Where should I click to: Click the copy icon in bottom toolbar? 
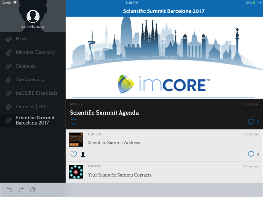33,190
